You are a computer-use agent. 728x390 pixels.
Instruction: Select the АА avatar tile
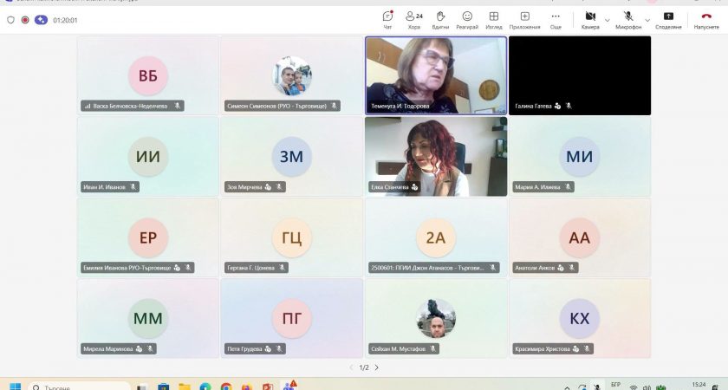point(580,237)
